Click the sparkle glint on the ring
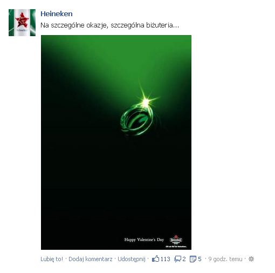275x273 pixels. (146, 101)
